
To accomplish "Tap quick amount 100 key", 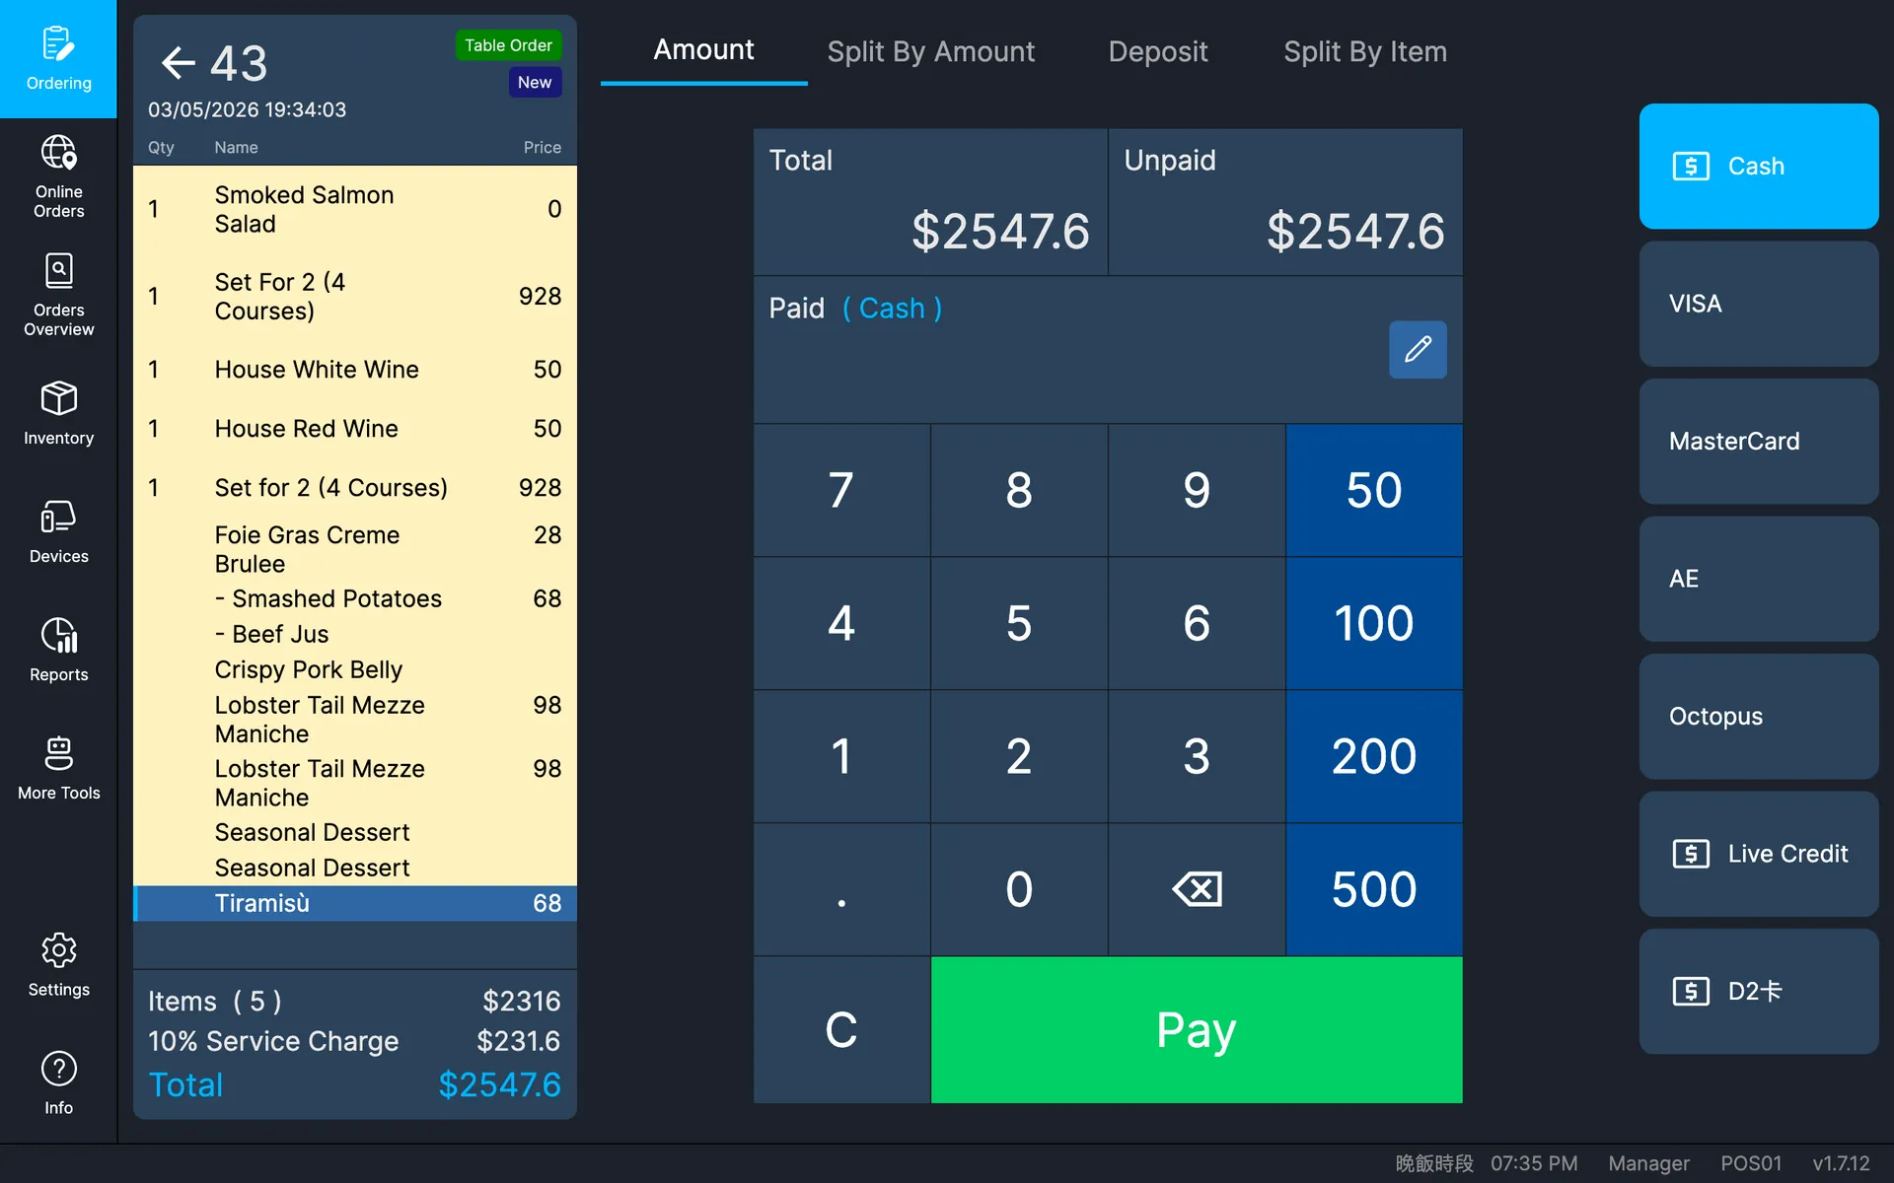I will click(1374, 623).
